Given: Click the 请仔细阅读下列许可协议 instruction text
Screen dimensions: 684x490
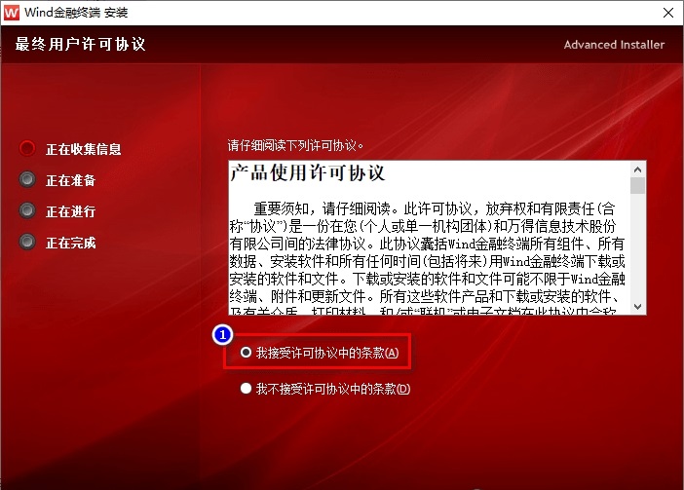Looking at the screenshot, I should [x=295, y=146].
